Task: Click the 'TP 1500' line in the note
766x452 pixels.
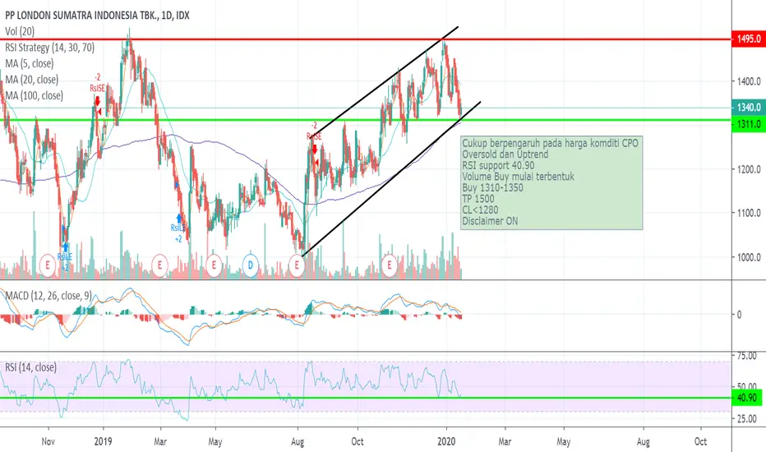Action: pos(478,199)
